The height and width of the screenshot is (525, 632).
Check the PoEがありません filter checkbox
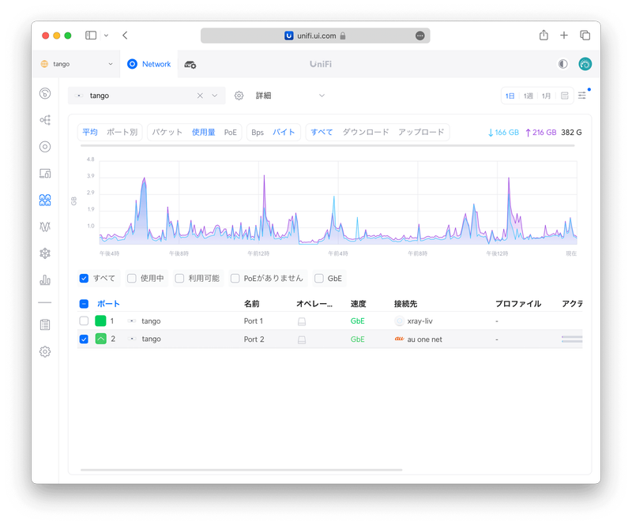coord(235,278)
